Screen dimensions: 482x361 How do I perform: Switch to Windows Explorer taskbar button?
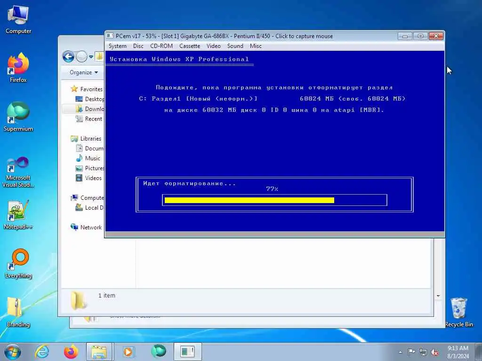99,352
